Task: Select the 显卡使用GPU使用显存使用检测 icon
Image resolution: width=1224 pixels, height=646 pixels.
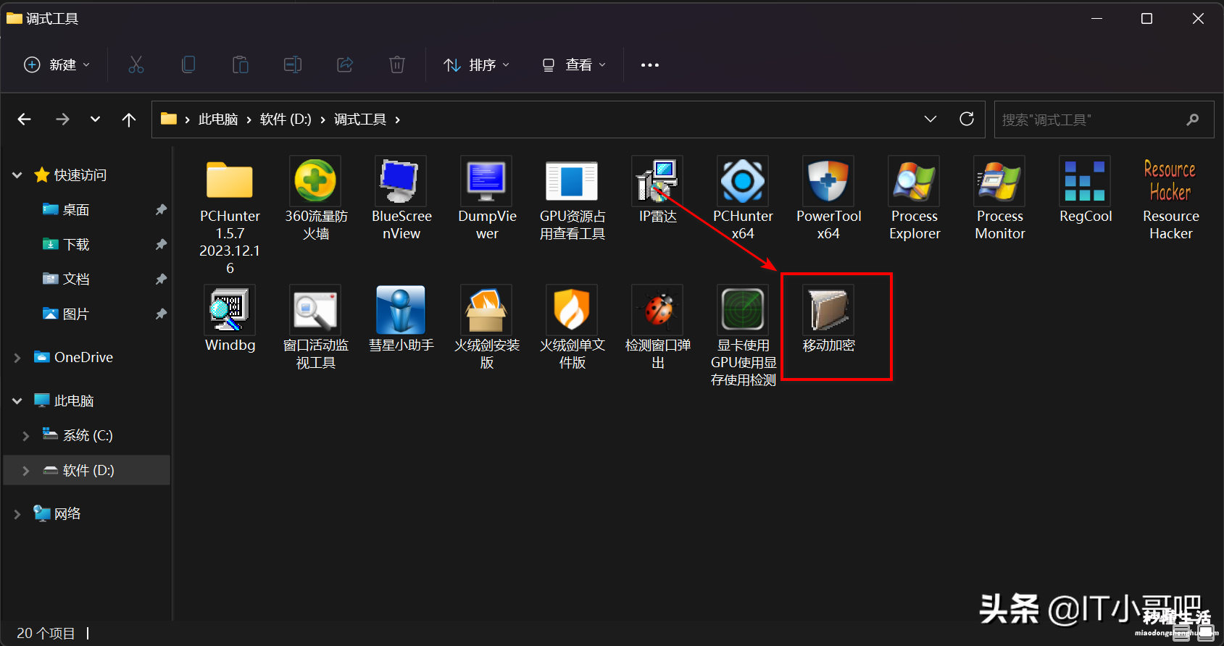Action: pos(743,309)
